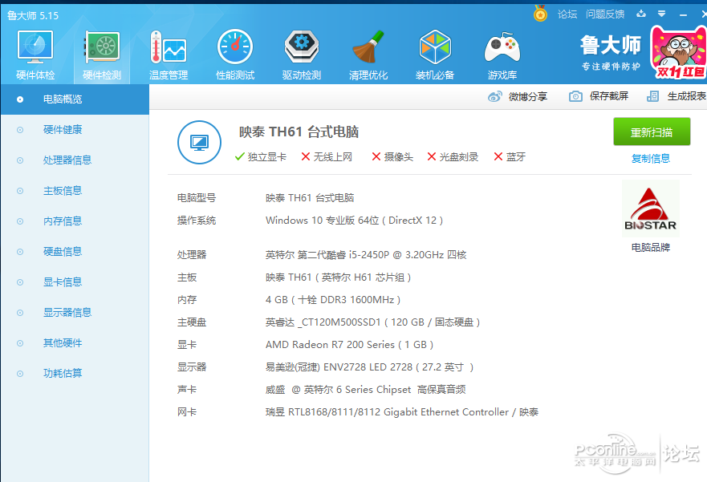Click the sound card value 威盛 @ 英特尔 6 Series Chipset
707x482 pixels.
click(x=338, y=390)
